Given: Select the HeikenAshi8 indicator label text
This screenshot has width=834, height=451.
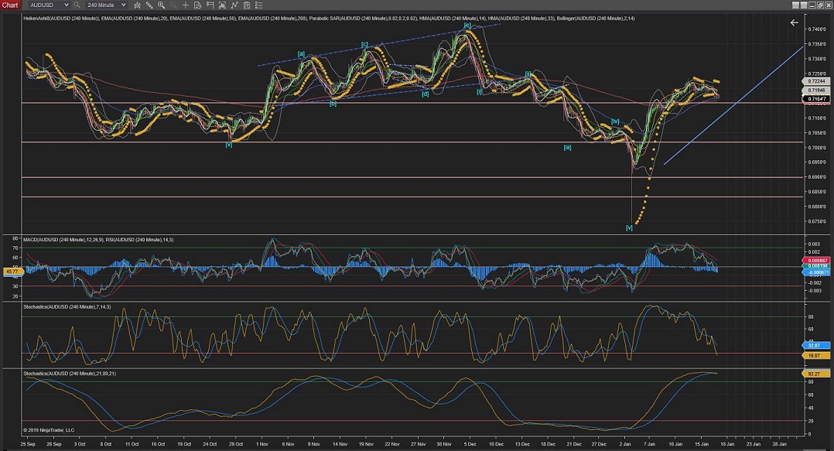Looking at the screenshot, I should [x=60, y=18].
